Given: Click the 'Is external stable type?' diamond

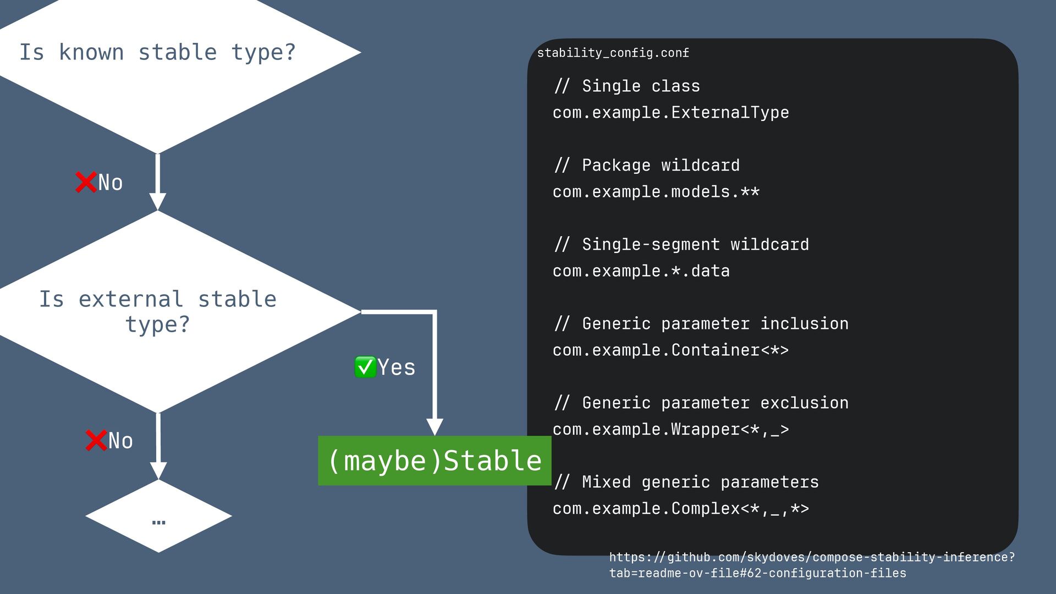Looking at the screenshot, I should click(158, 311).
